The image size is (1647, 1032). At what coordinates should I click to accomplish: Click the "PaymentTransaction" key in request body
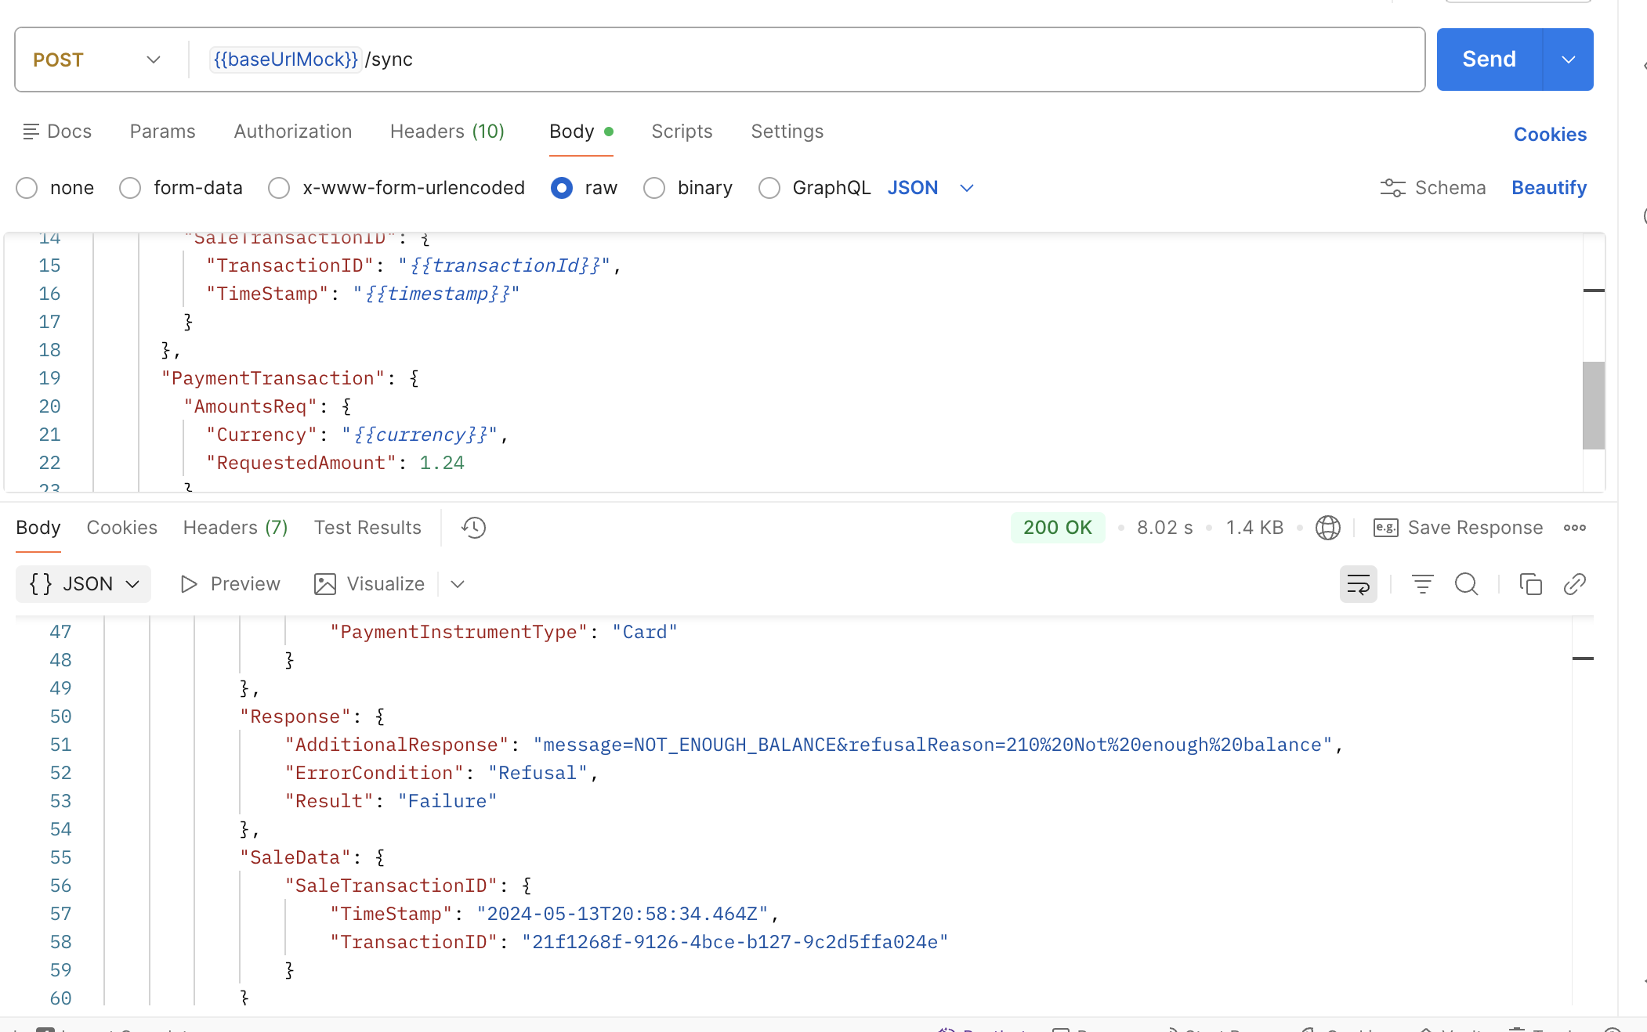(x=273, y=379)
